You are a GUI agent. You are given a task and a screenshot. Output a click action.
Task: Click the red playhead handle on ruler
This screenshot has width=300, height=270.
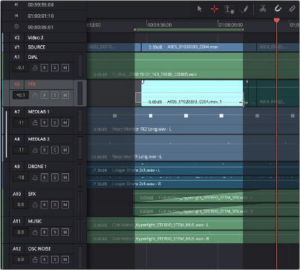click(x=277, y=20)
